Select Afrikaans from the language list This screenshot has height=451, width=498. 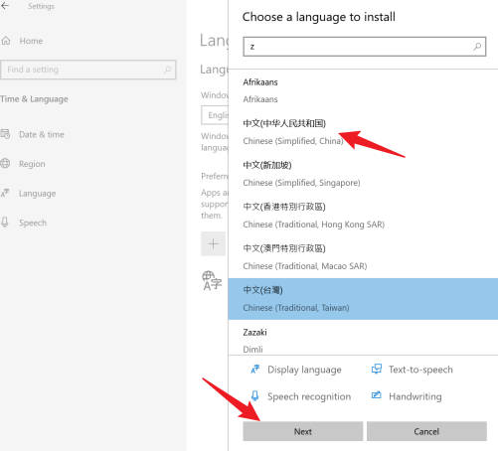363,90
